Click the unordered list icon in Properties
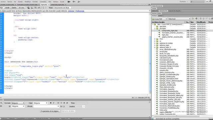Screen dimensions: 213x120 point(59,103)
